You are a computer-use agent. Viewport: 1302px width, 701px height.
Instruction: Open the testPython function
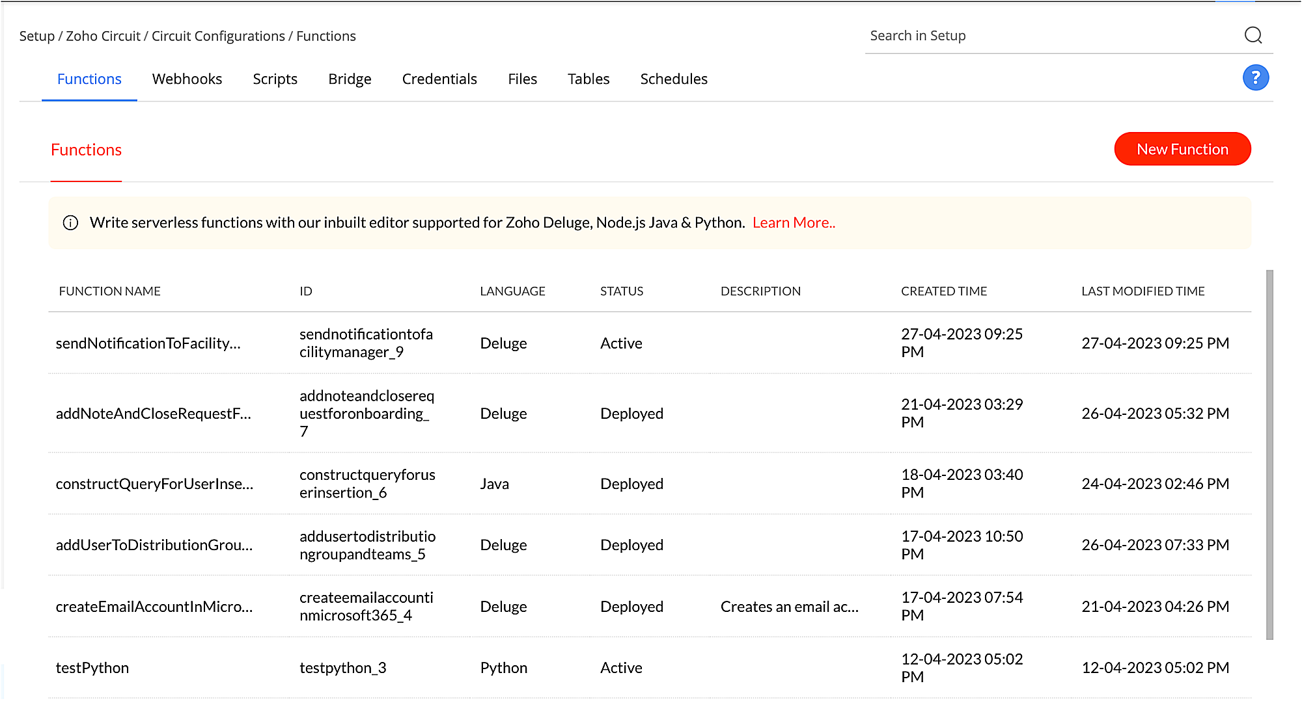coord(92,668)
